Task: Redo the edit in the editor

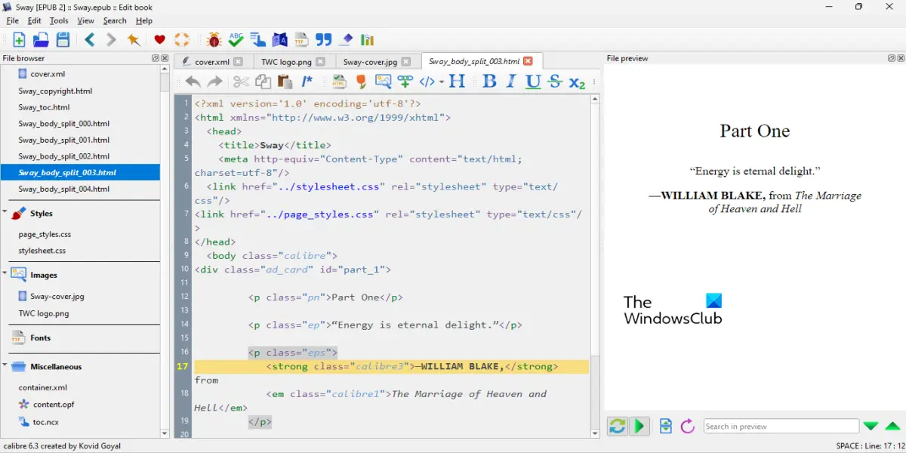Action: coord(215,82)
